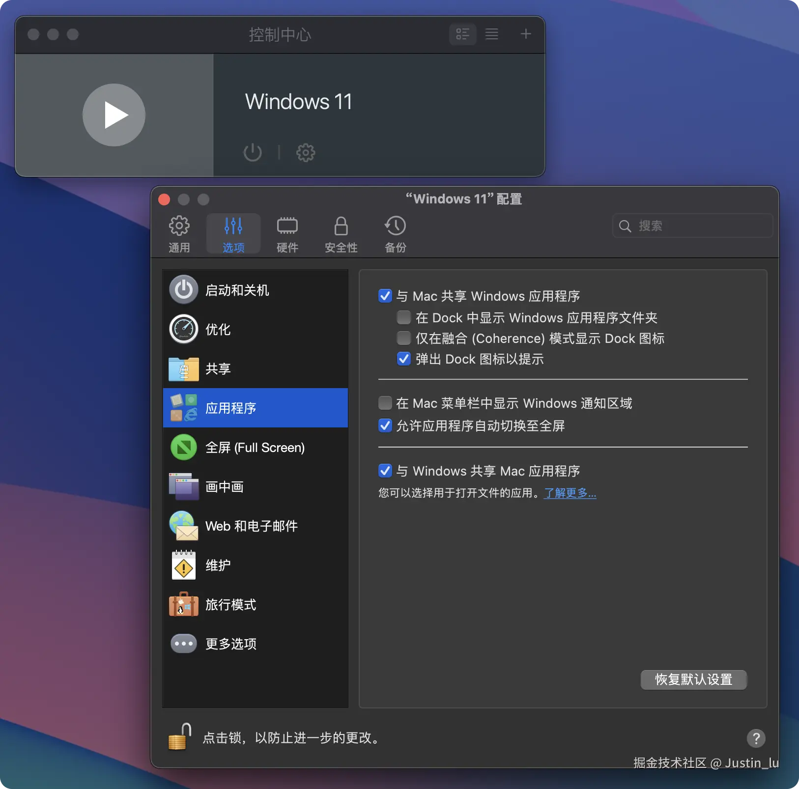Open the 共享 sharing pane

(x=256, y=368)
